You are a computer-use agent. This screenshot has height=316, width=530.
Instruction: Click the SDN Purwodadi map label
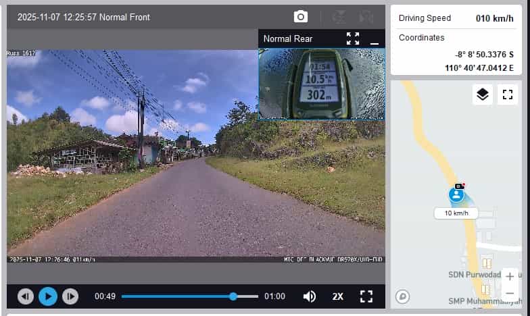pos(475,274)
